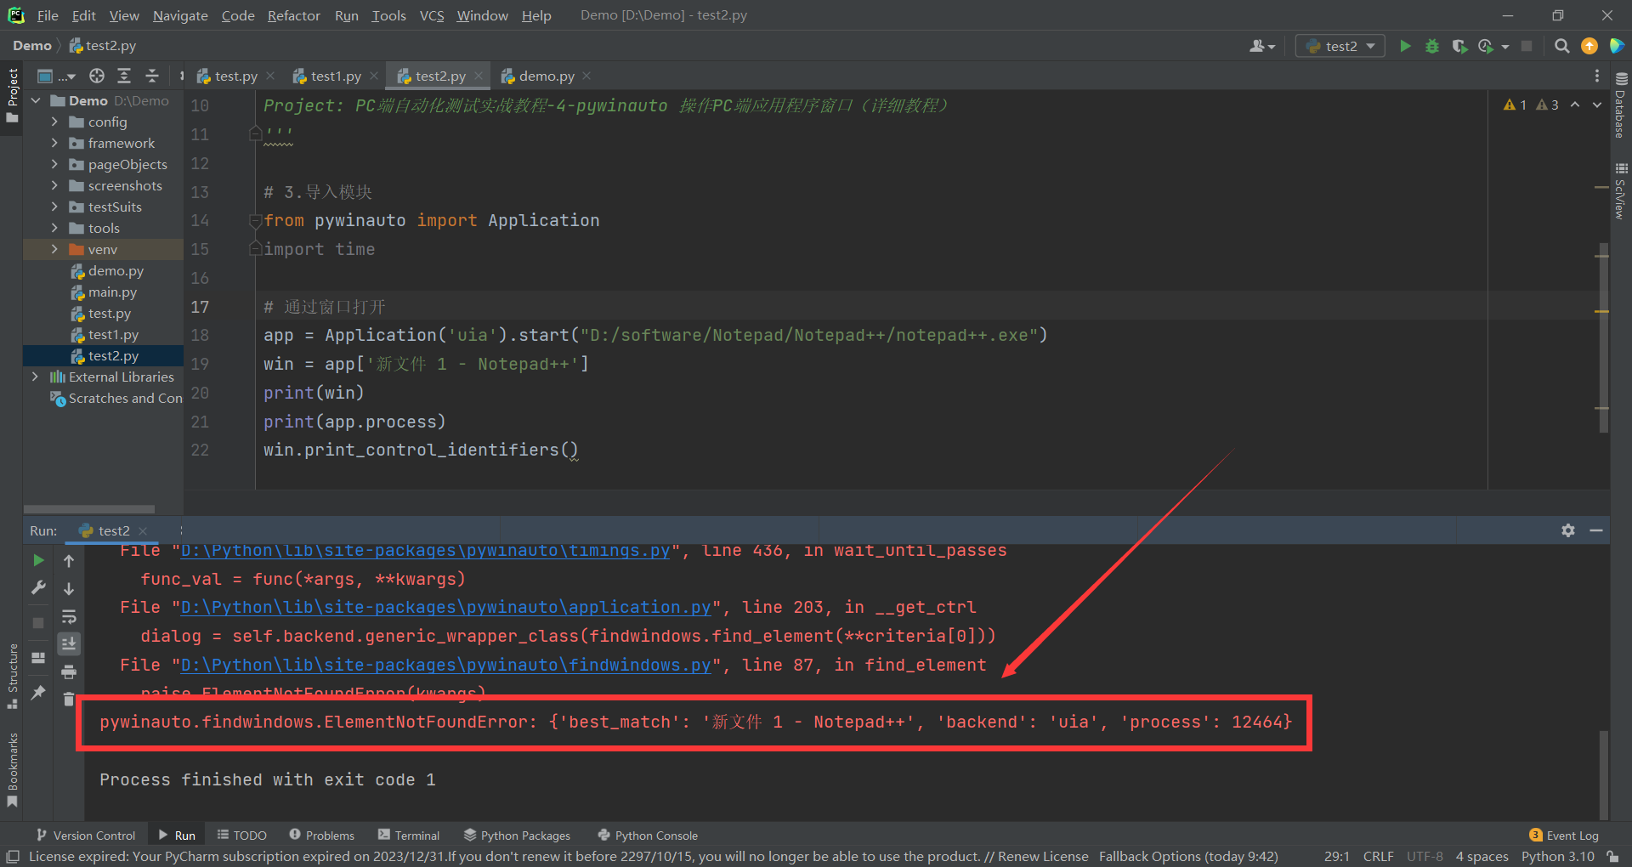Open the Terminal tool window

[x=409, y=836]
